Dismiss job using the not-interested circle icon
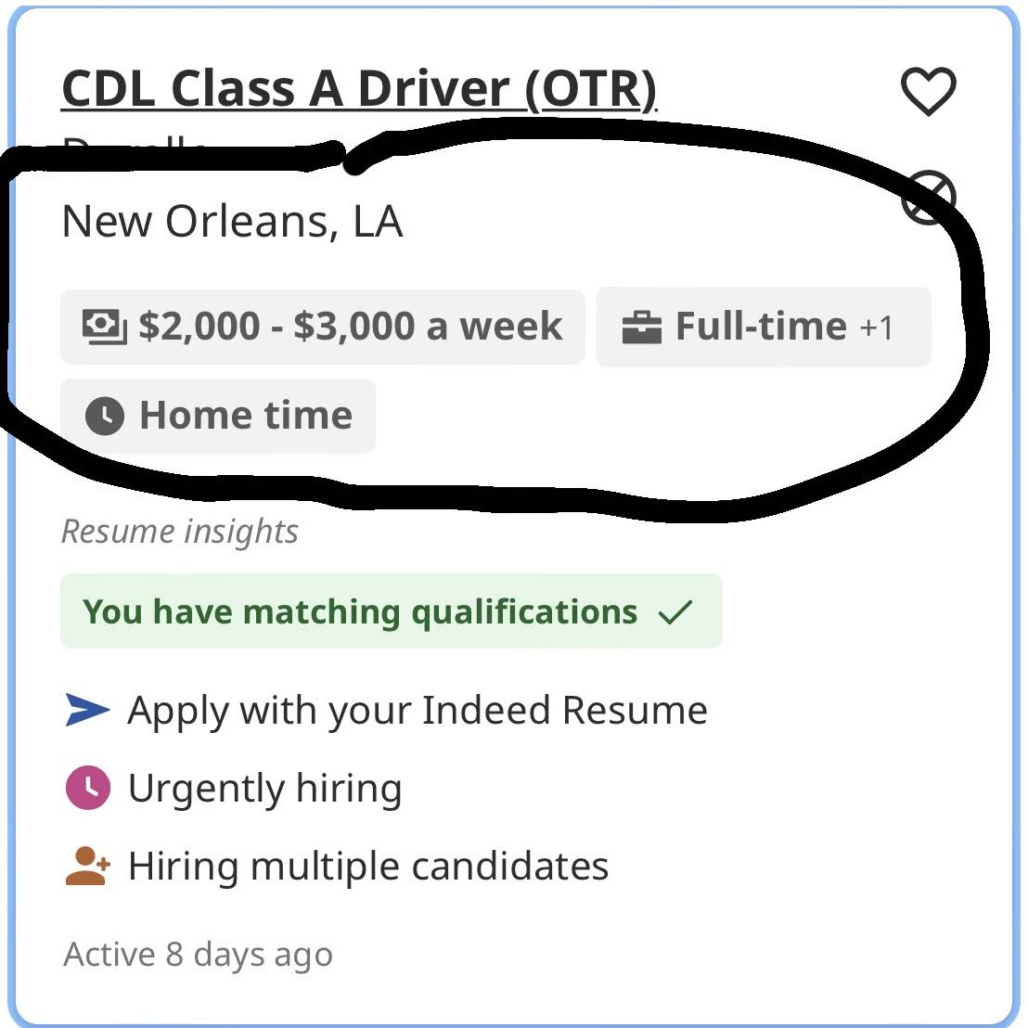Screen dimensions: 1028x1028 (x=928, y=198)
